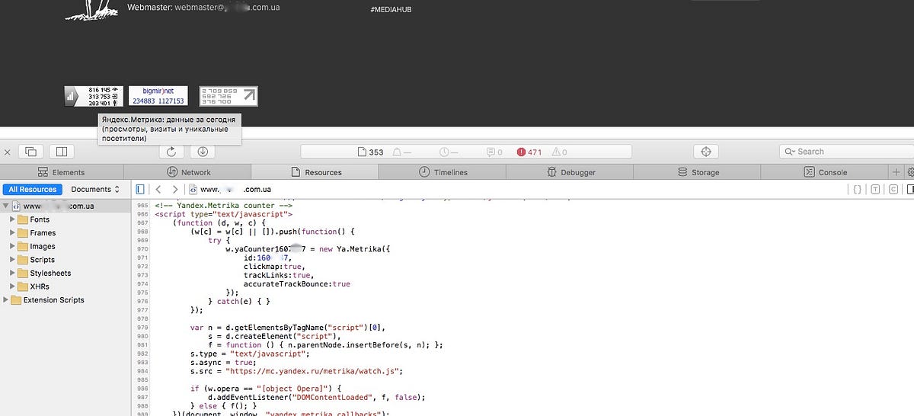
Task: Click the resource count 353 indicator
Action: [x=369, y=152]
